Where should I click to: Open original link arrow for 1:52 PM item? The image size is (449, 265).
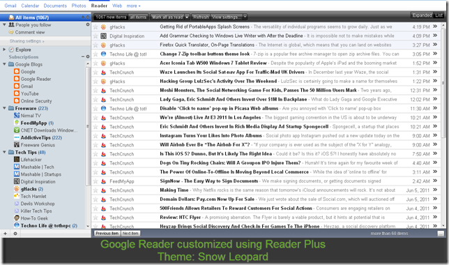point(435,63)
